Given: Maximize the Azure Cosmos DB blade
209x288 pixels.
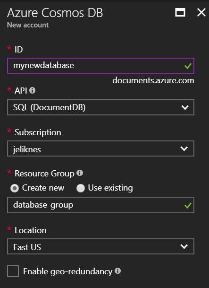Looking at the screenshot, I should click(180, 12).
